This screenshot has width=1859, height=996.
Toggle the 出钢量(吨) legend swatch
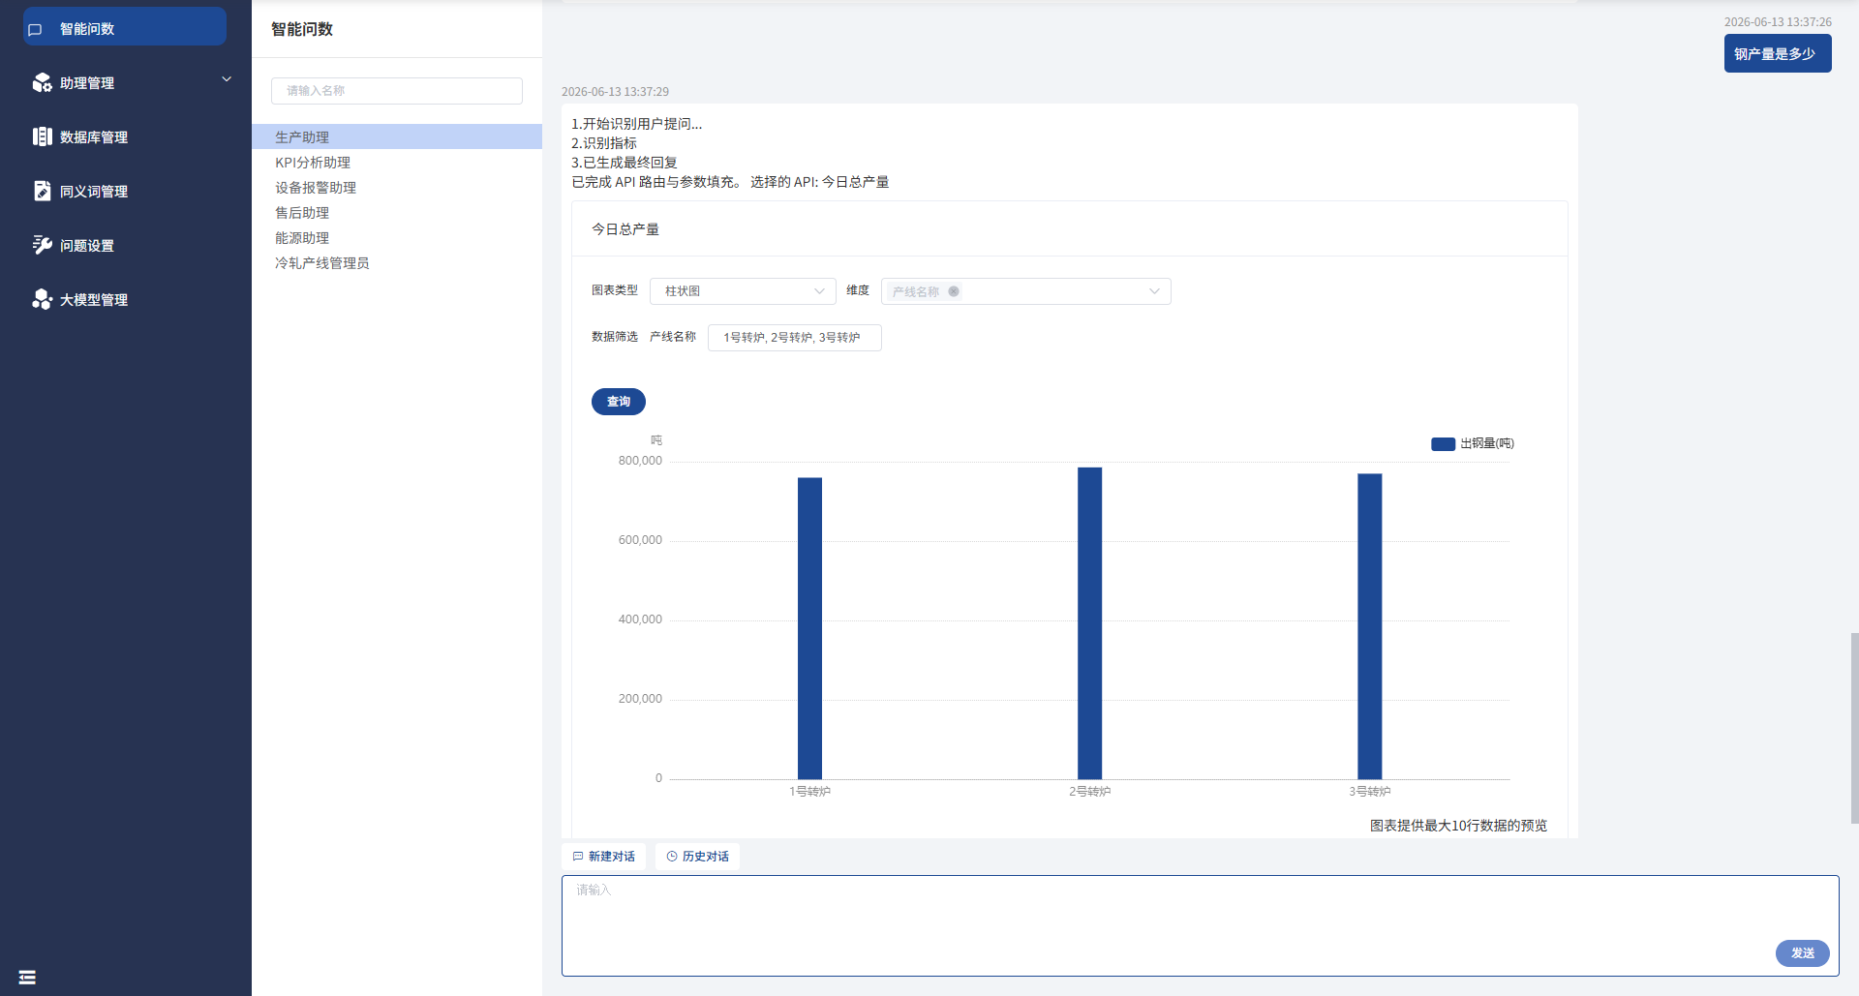pos(1443,443)
